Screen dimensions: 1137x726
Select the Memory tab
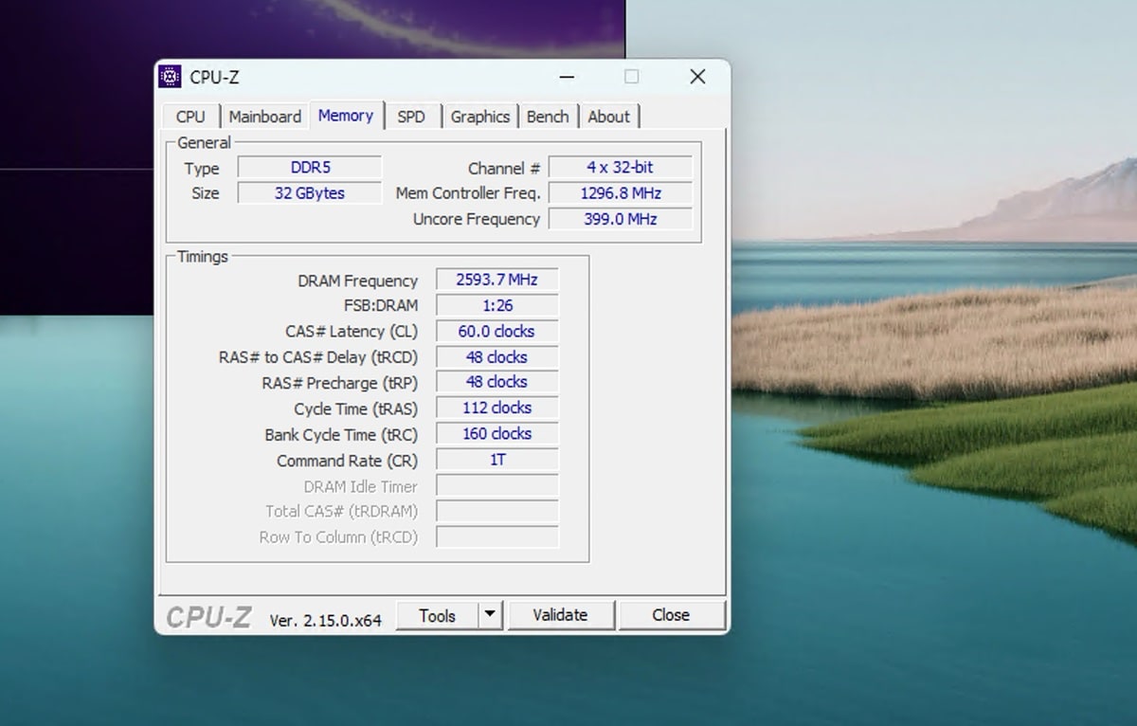346,116
